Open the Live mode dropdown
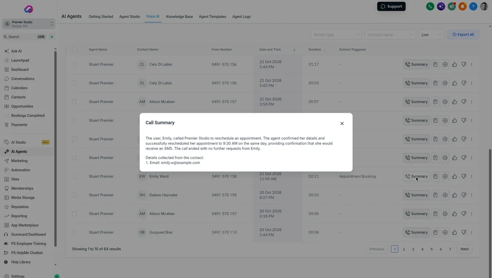 click(431, 35)
